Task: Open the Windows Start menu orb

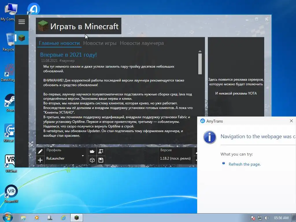Action: (x=8, y=218)
